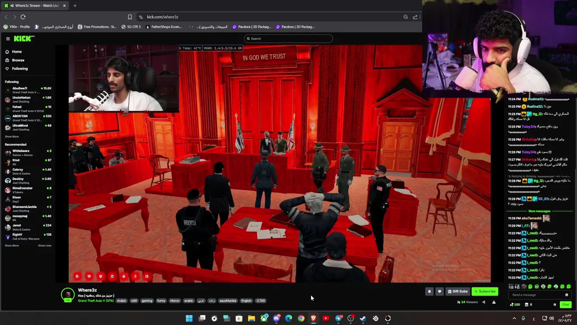
Task: Open the Free Promotions bookmark
Action: tap(97, 27)
